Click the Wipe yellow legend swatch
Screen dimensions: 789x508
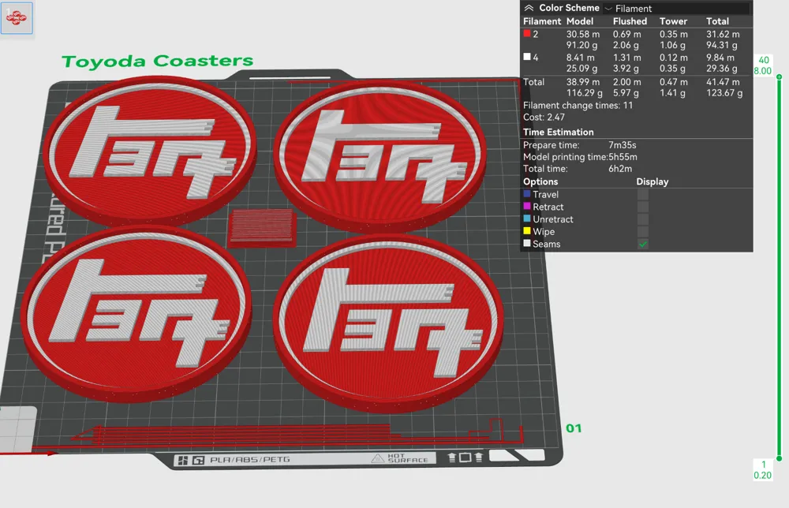point(527,231)
